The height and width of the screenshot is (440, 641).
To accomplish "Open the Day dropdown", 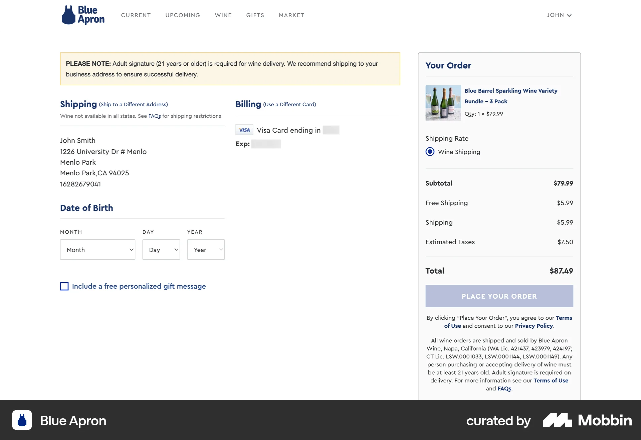I will click(x=161, y=249).
